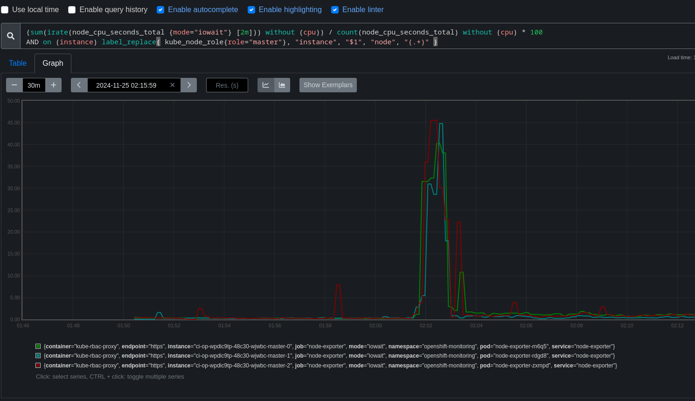This screenshot has width=695, height=401.
Task: Click the Res. (s) resolution input field
Action: tap(227, 85)
